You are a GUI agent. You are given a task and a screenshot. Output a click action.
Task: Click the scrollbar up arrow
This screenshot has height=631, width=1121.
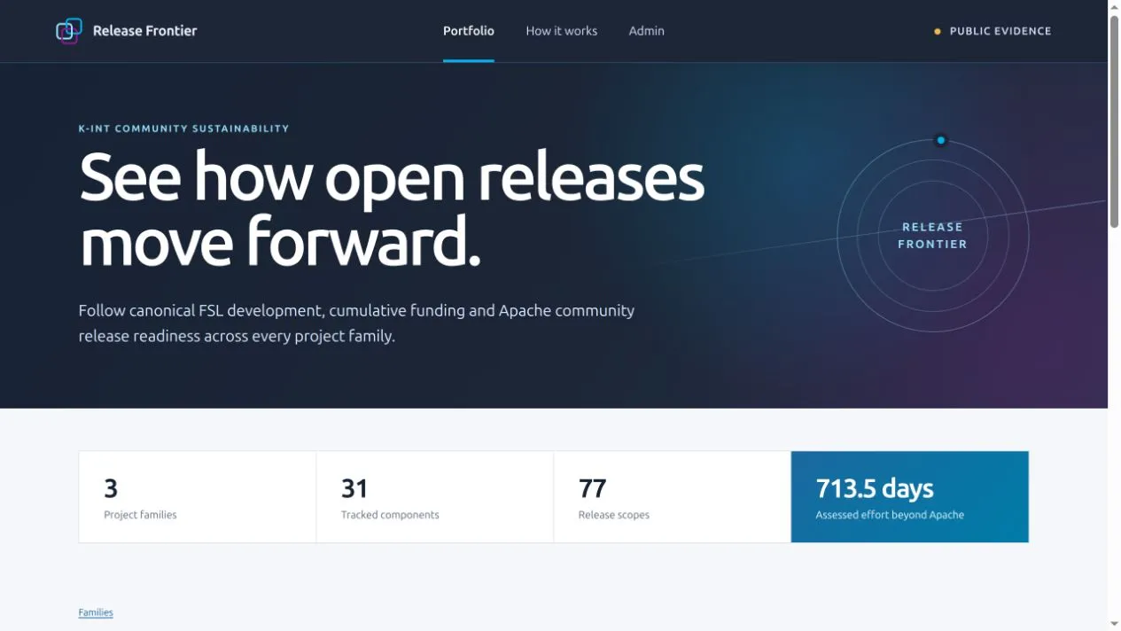1115,6
